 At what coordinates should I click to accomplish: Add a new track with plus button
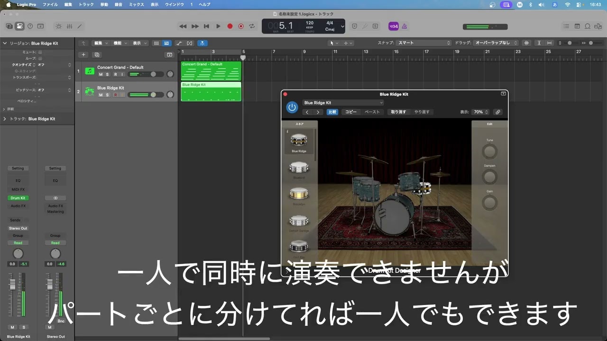pyautogui.click(x=83, y=55)
